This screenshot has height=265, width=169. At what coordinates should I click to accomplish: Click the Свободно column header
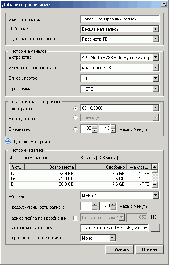pos(101,167)
